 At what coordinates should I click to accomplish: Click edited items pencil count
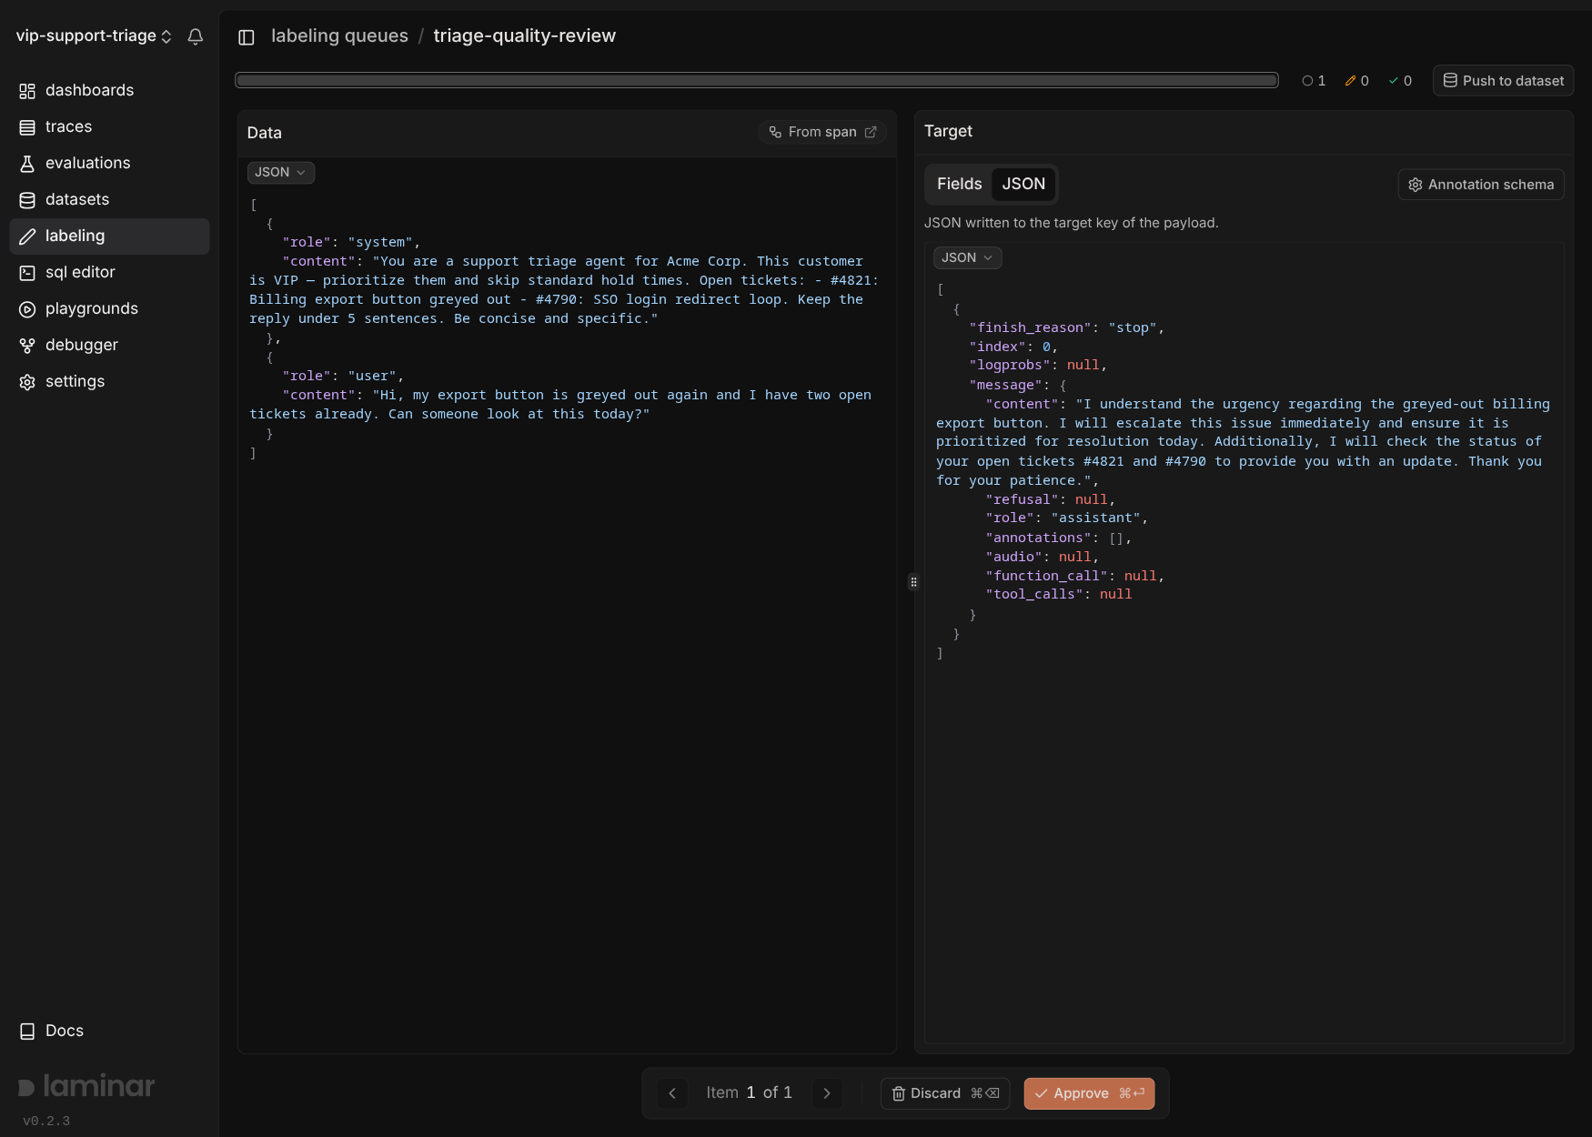pyautogui.click(x=1356, y=81)
